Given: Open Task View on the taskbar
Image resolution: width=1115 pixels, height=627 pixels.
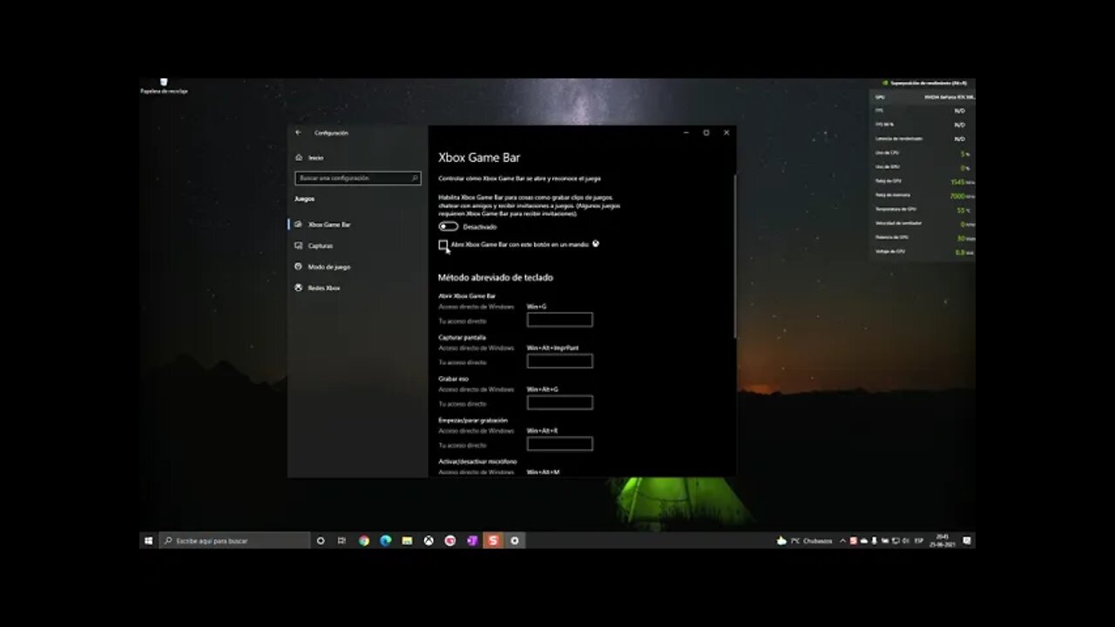Looking at the screenshot, I should (x=341, y=541).
